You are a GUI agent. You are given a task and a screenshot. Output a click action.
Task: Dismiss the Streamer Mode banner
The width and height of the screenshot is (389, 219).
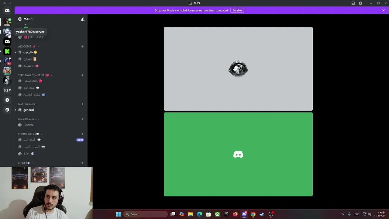(384, 10)
